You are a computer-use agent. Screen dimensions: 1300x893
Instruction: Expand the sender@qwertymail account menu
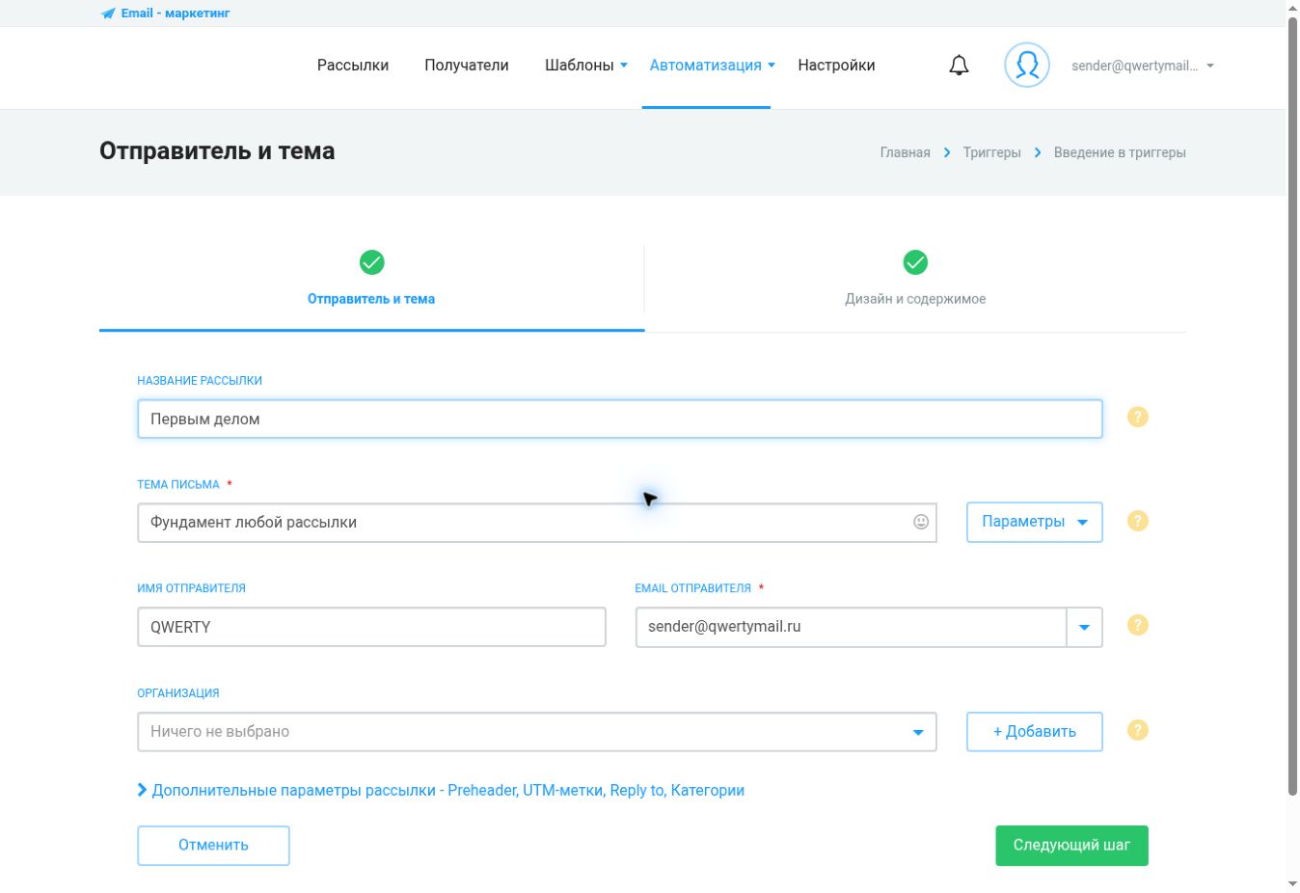pos(1143,66)
